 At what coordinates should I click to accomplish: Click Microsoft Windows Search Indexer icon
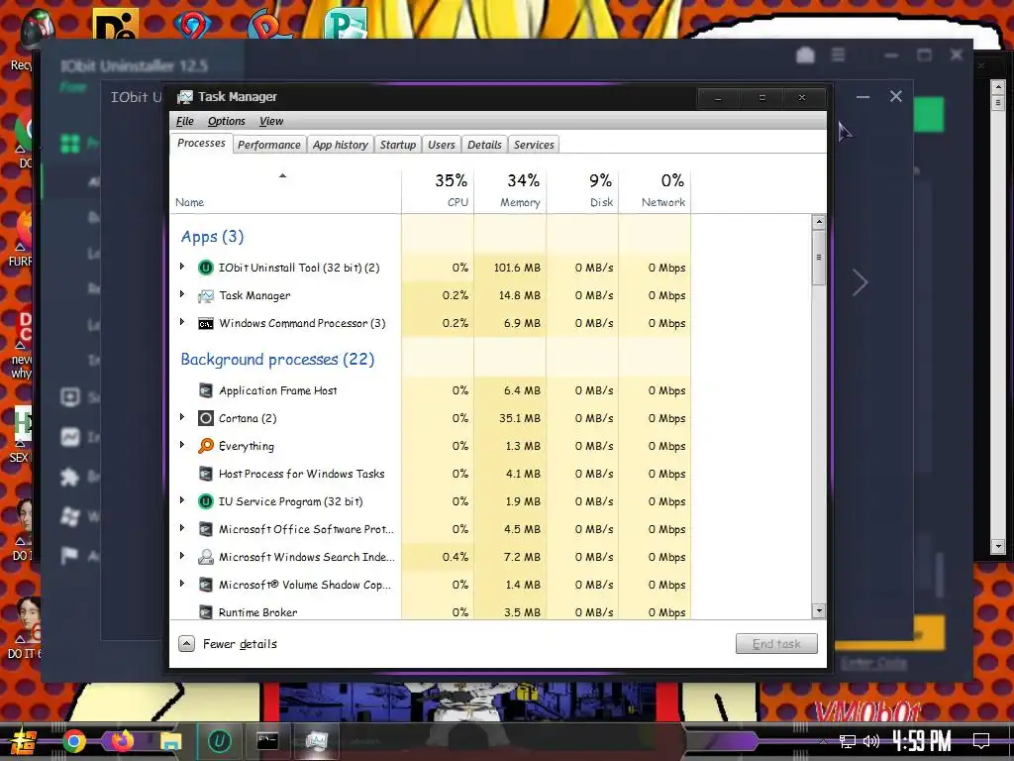click(206, 557)
